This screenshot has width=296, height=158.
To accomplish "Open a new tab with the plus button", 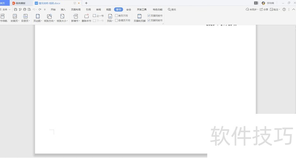I will point(86,3).
